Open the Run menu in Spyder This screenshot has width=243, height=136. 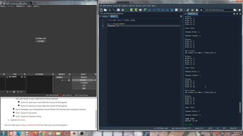pyautogui.click(x=120, y=6)
